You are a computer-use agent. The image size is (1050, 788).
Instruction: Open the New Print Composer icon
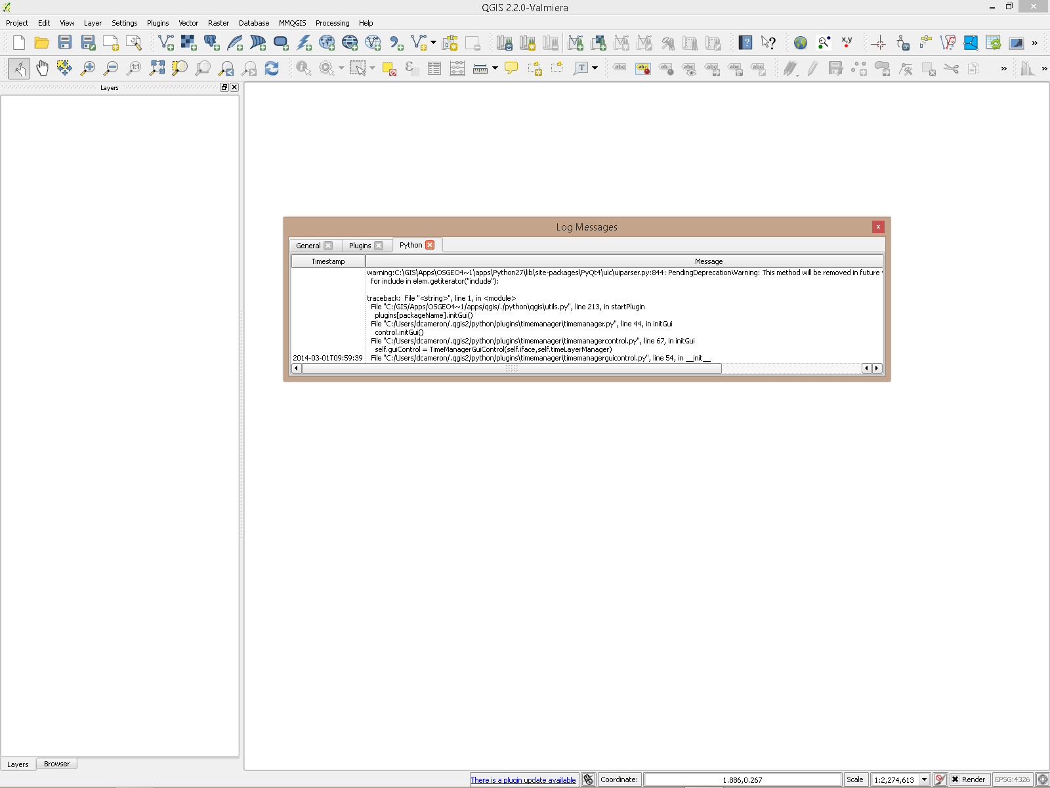[111, 43]
